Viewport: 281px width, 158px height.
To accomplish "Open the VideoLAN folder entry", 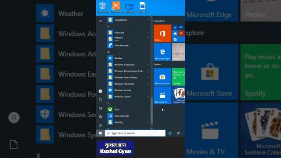I will 128,32.
